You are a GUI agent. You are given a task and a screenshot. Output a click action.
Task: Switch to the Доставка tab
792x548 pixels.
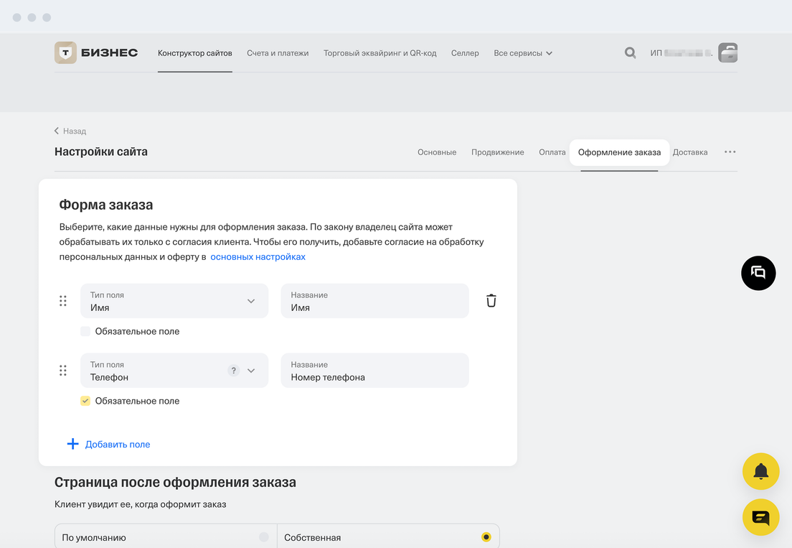(690, 152)
